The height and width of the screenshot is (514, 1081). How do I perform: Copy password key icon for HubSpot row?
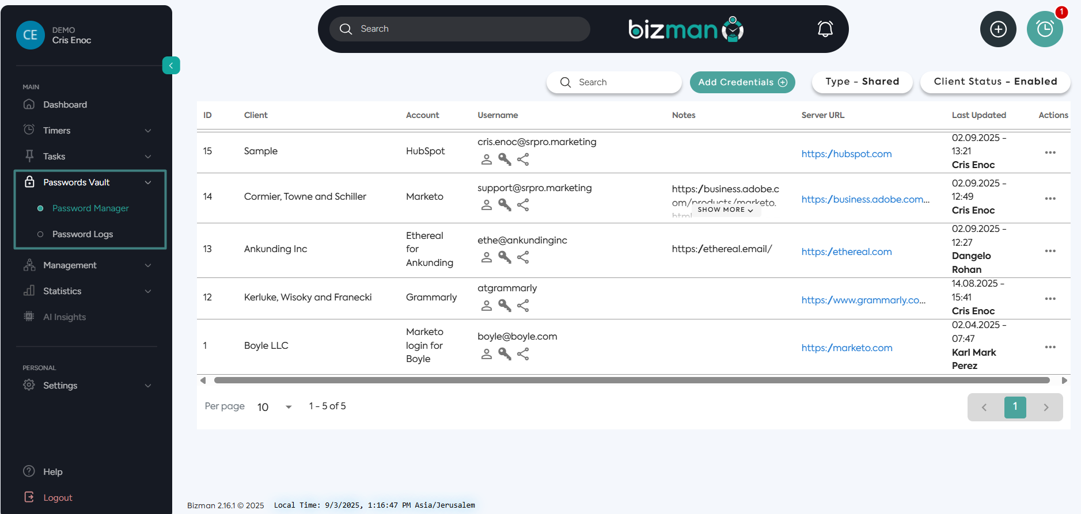click(505, 159)
